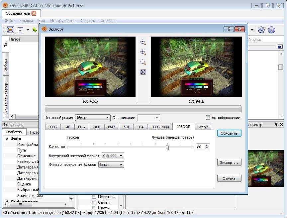Open the Создать menu

pos(88,21)
